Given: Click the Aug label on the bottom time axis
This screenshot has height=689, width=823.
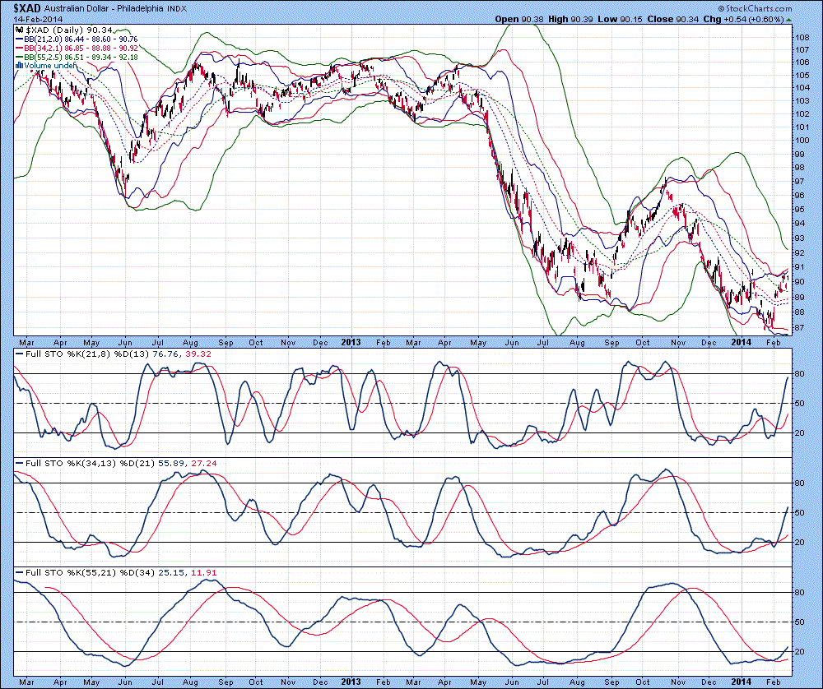Looking at the screenshot, I should point(192,682).
